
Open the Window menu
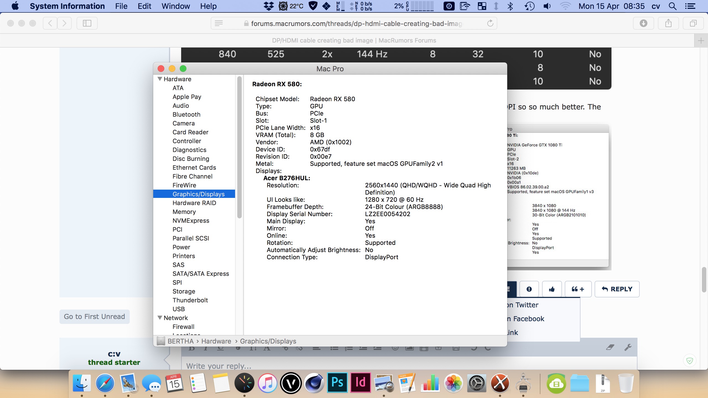(176, 6)
